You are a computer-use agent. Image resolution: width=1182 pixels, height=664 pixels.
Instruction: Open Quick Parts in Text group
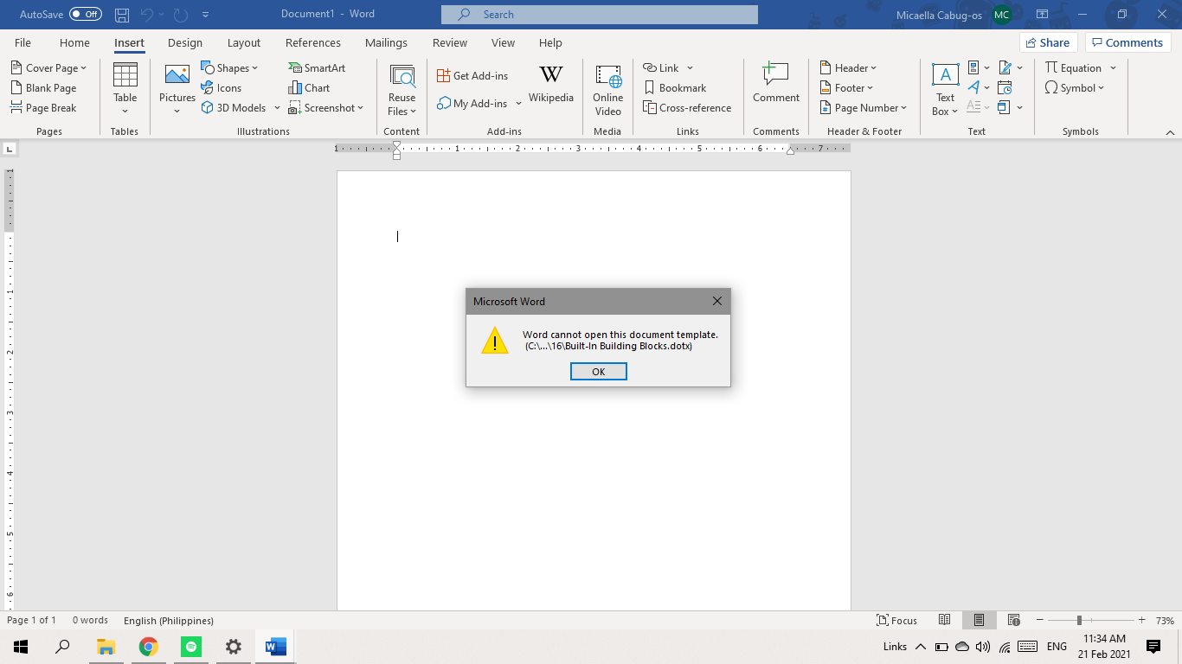pyautogui.click(x=979, y=67)
